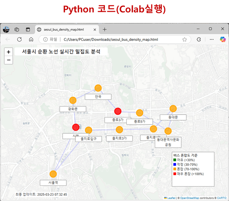Click the red 종로3가 station marker
The image size is (229, 201).
(118, 111)
